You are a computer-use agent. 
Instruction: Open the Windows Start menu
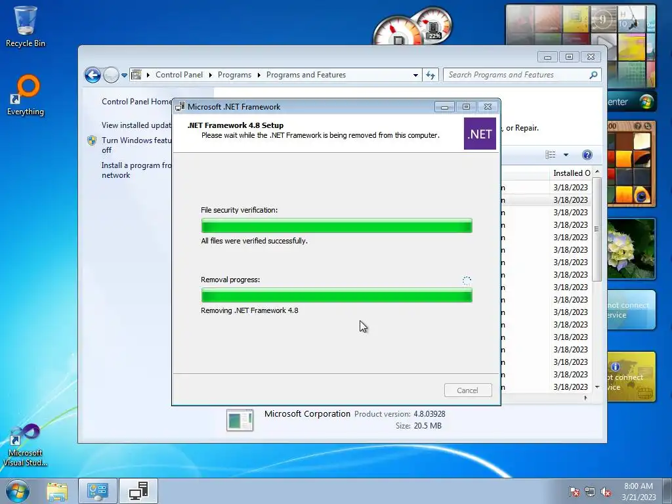pyautogui.click(x=18, y=491)
